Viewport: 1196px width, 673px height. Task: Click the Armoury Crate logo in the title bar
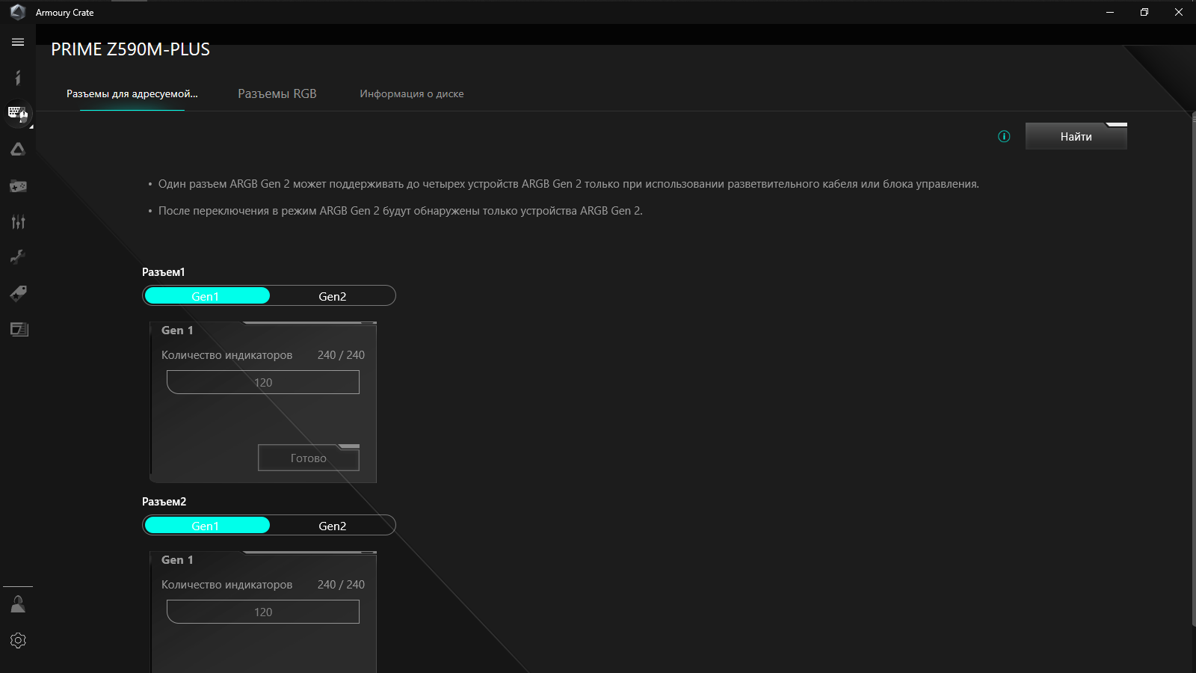[18, 12]
